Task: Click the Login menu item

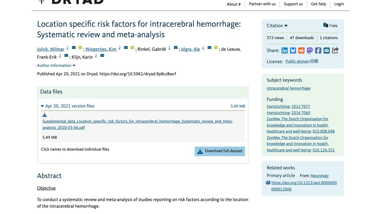Action: click(339, 4)
